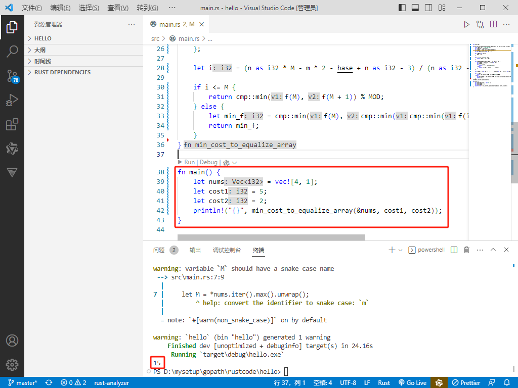Open the 查看(V) menu
Image resolution: width=518 pixels, height=388 pixels.
coord(118,8)
